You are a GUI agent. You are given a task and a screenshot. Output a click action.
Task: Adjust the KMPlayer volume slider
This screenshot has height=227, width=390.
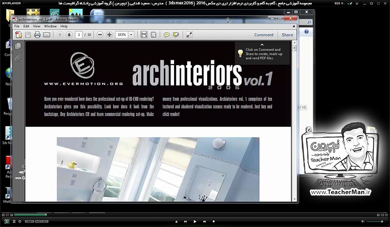pyautogui.click(x=376, y=221)
